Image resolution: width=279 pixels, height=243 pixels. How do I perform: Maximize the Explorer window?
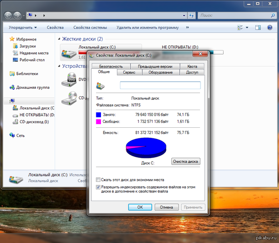point(258,4)
